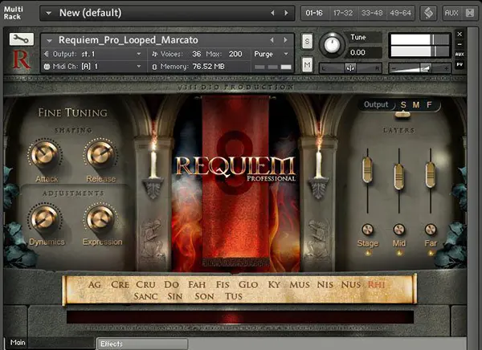Adjust the Tune knob

coord(332,45)
